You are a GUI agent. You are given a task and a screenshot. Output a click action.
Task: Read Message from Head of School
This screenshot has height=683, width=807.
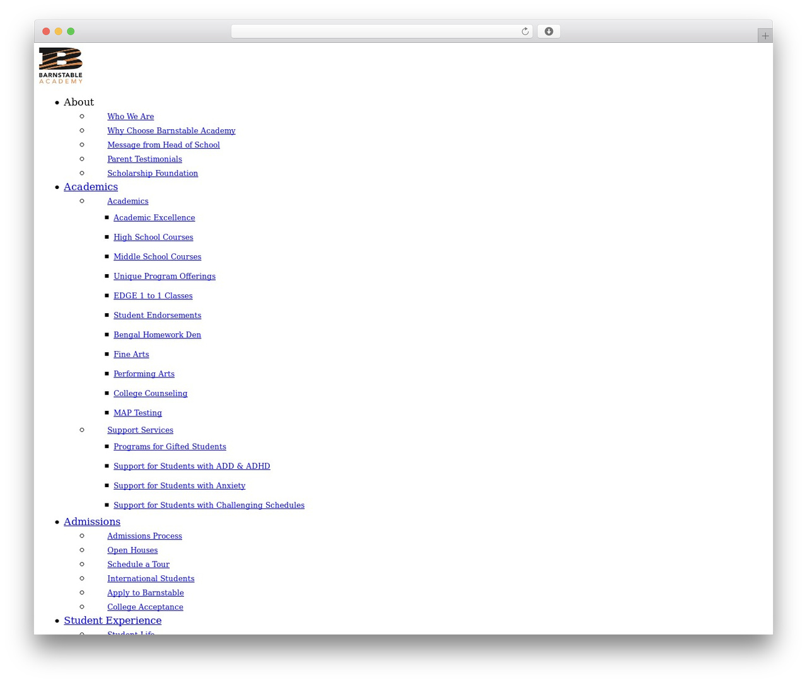pyautogui.click(x=163, y=145)
